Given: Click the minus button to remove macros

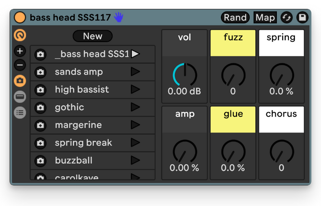Looking at the screenshot, I should pos(20,65).
